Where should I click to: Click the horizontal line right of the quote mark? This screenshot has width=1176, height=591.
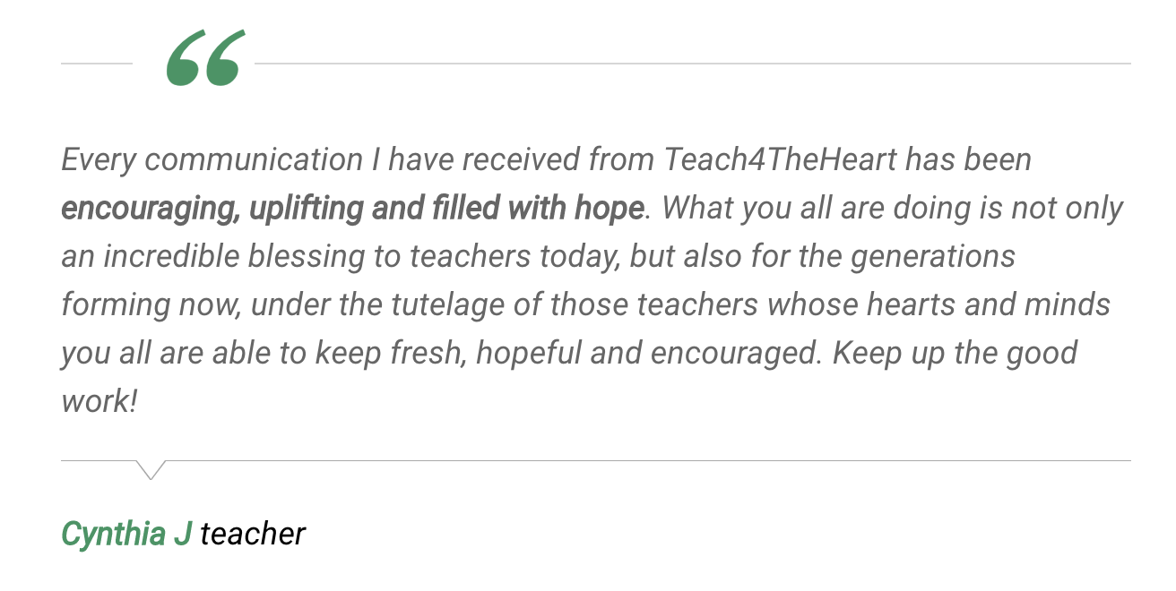click(693, 64)
